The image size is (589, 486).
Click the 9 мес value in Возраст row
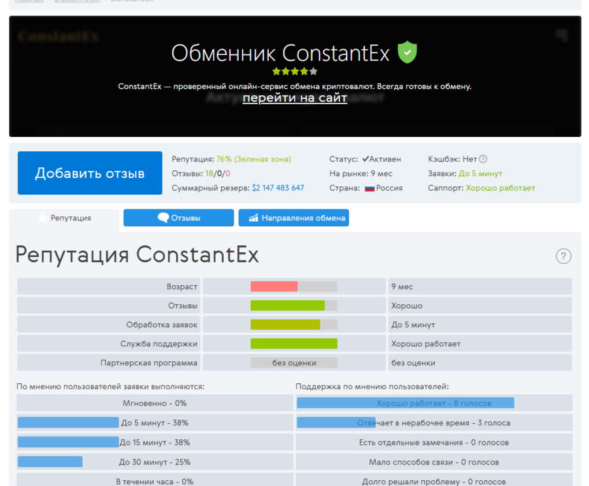[x=402, y=287]
